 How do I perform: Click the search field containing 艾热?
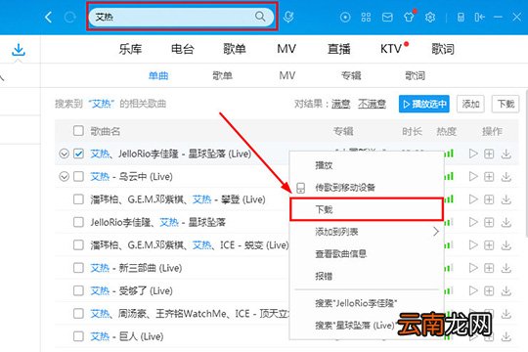(x=181, y=17)
